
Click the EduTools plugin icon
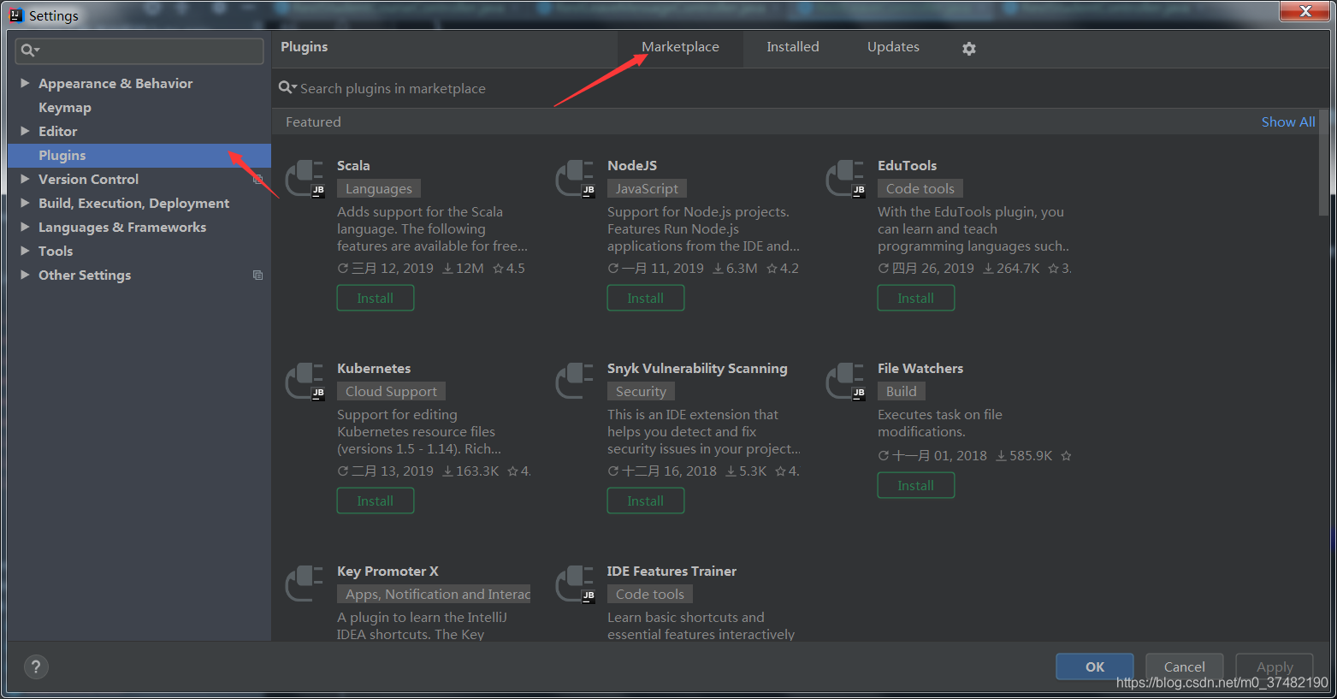846,179
